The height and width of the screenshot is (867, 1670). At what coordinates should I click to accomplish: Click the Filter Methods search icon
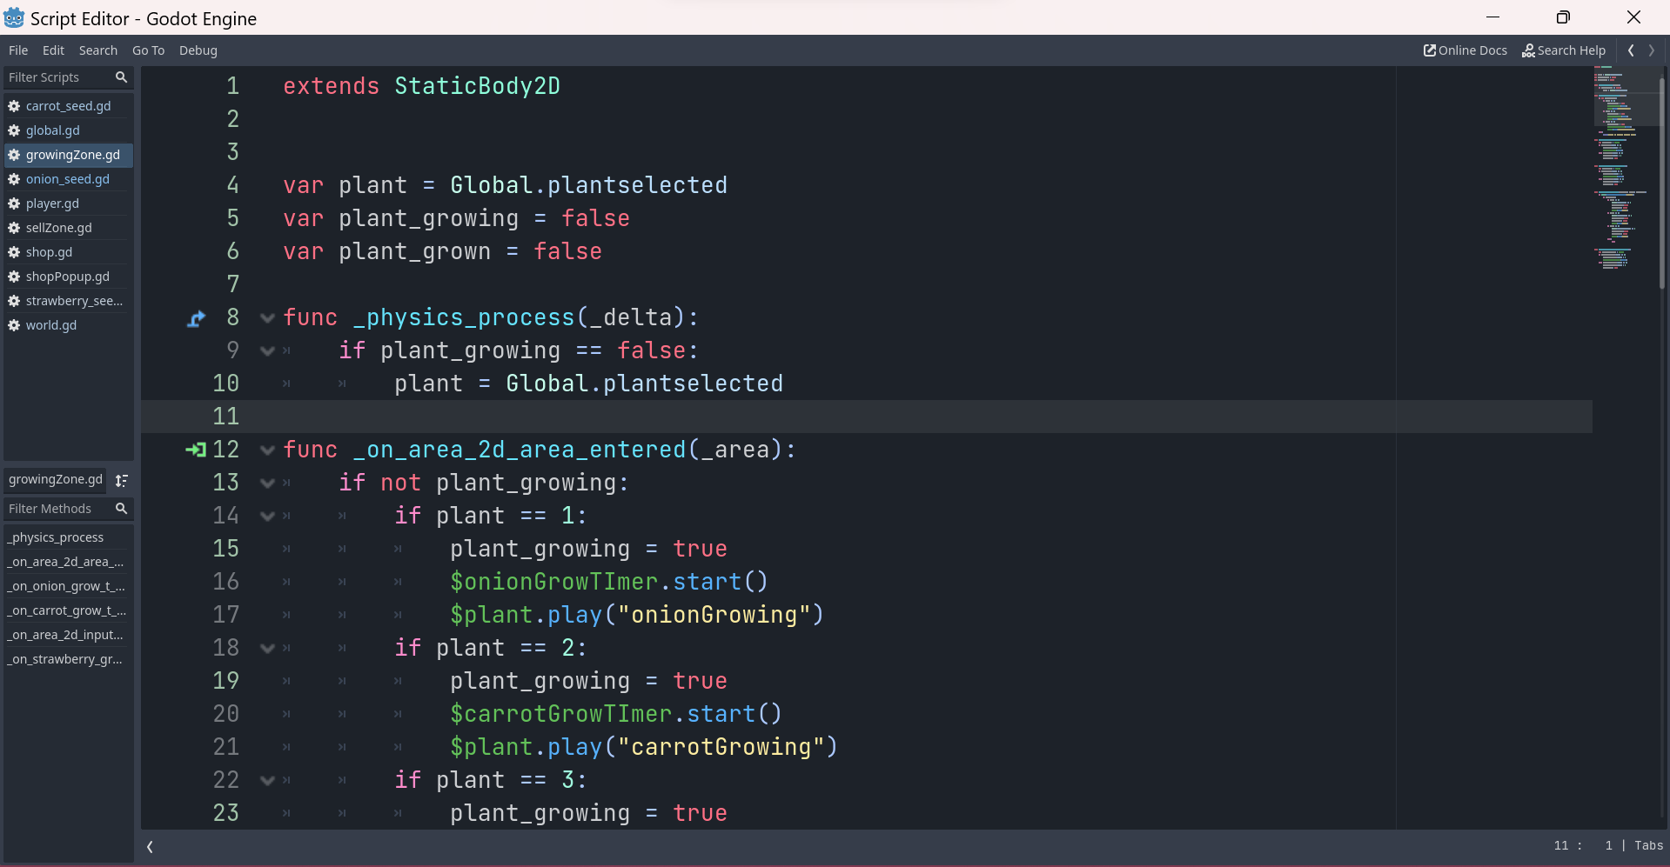pyautogui.click(x=121, y=509)
